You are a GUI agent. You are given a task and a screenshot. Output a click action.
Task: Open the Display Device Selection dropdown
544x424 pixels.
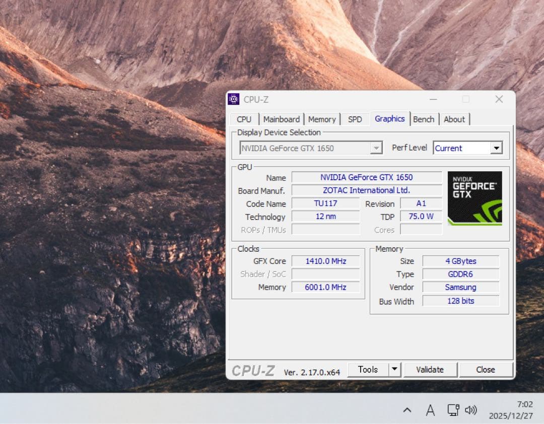tap(376, 148)
